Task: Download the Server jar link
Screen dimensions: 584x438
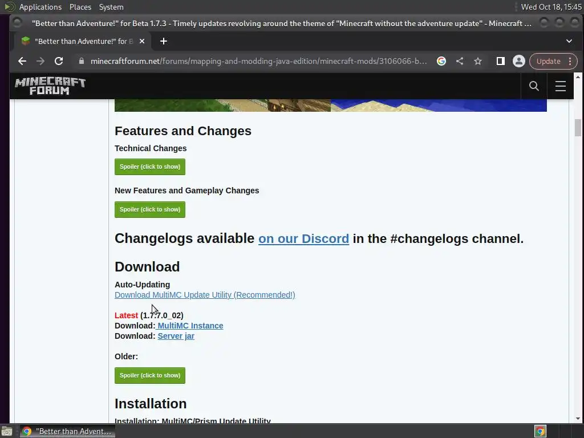Action: (x=176, y=336)
